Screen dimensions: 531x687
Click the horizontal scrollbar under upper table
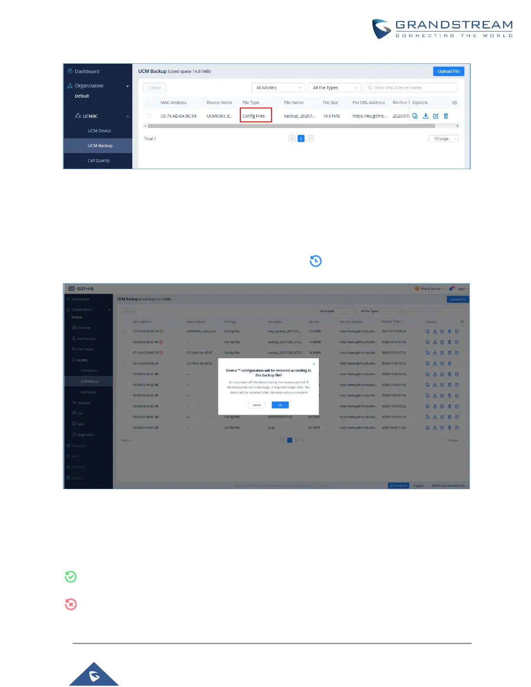[291, 126]
